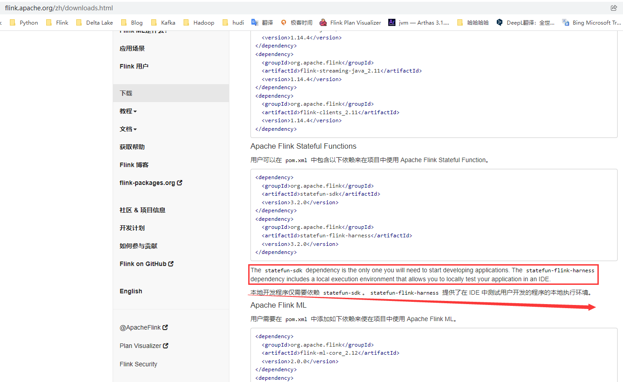Screen dimensions: 623x382
Task: Expand the 教程 sidebar dropdown
Action: tap(128, 111)
